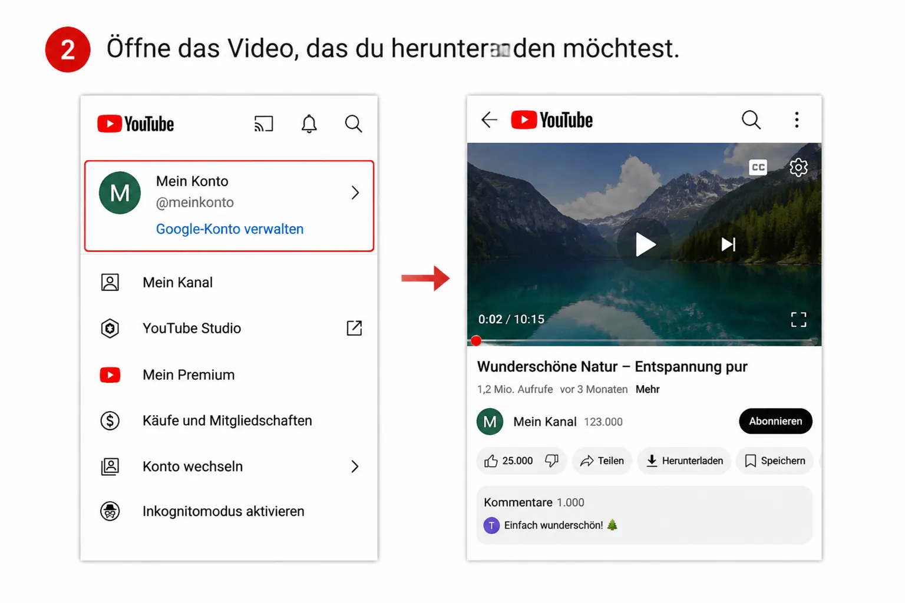Image resolution: width=905 pixels, height=603 pixels.
Task: Open Käufe und Mitgliedschaften entry
Action: point(229,420)
